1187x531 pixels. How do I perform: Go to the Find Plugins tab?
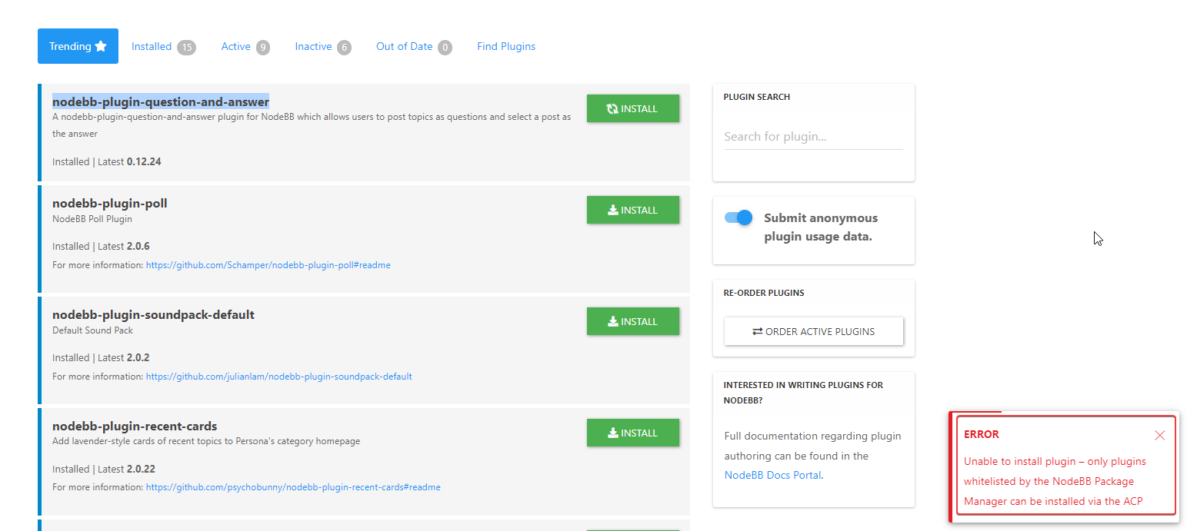[506, 46]
